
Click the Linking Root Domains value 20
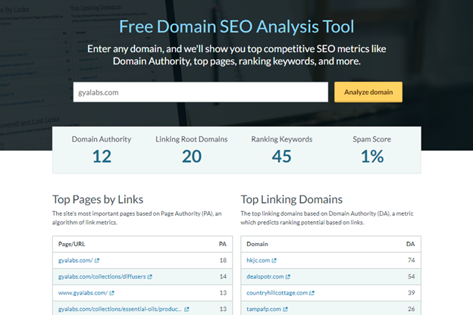(192, 157)
